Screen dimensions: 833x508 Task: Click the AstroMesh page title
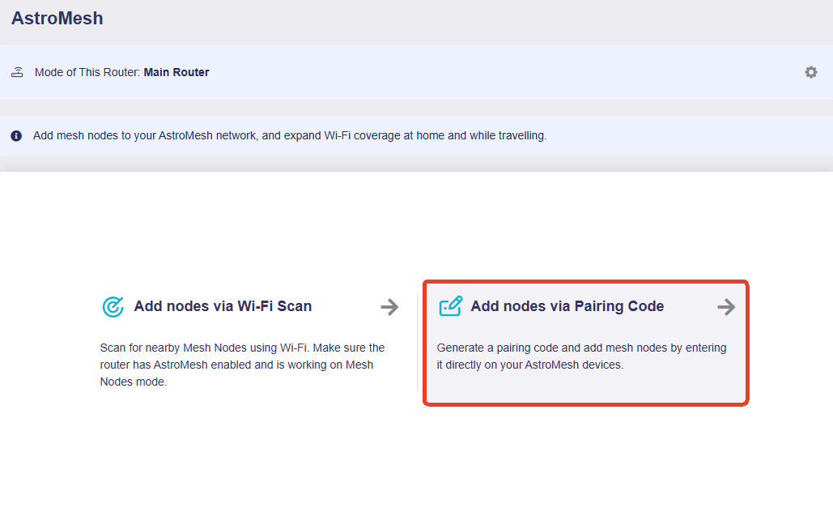point(57,18)
